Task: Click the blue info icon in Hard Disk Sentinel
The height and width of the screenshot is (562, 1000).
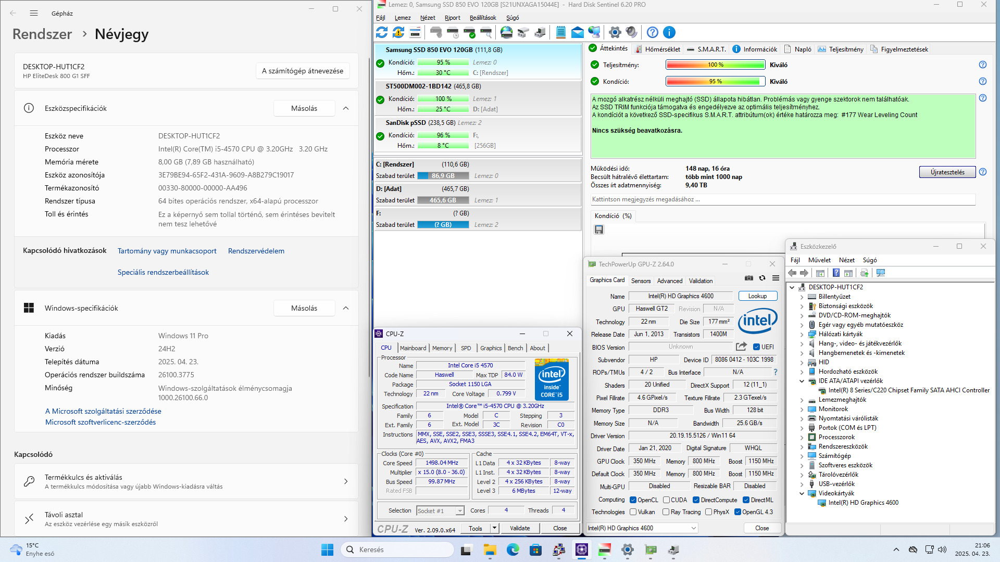Action: click(x=669, y=32)
